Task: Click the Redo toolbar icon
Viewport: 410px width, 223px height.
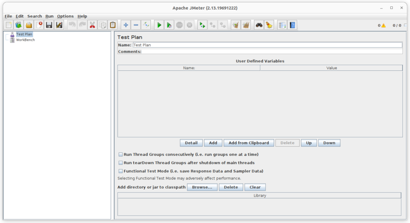Action: point(82,25)
